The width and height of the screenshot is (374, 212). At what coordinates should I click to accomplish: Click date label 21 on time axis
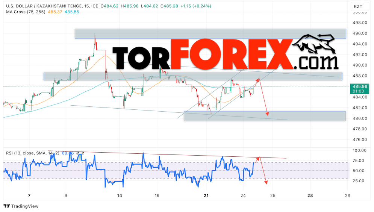pyautogui.click(x=206, y=195)
